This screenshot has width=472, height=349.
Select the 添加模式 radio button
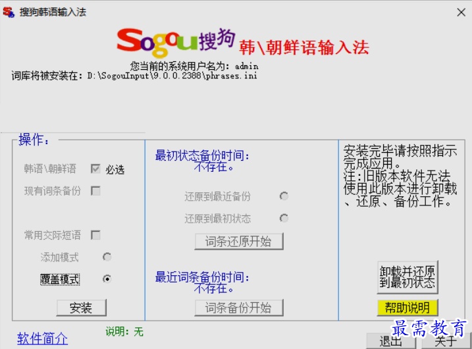pyautogui.click(x=107, y=257)
